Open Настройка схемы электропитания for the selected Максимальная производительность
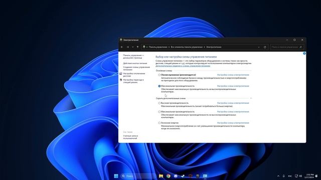 pyautogui.click(x=233, y=86)
